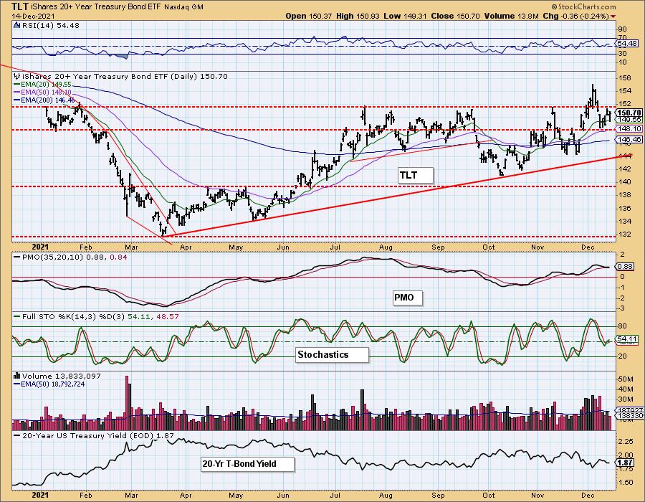Select the TLT ticker symbol in header

click(20, 6)
